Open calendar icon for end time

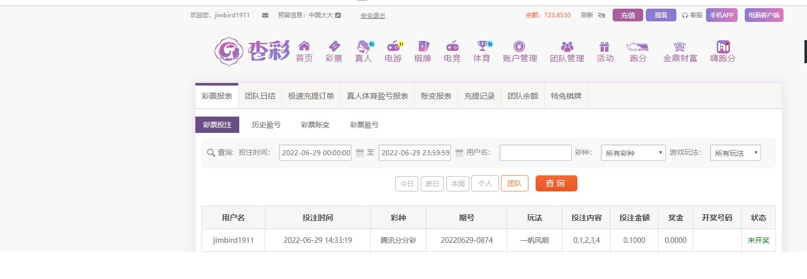pos(459,153)
